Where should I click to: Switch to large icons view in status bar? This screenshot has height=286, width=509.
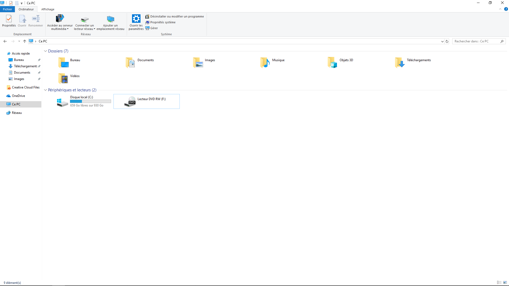coord(505,283)
